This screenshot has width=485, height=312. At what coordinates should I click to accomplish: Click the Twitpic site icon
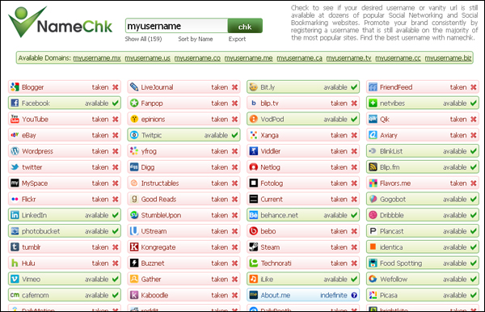(134, 135)
